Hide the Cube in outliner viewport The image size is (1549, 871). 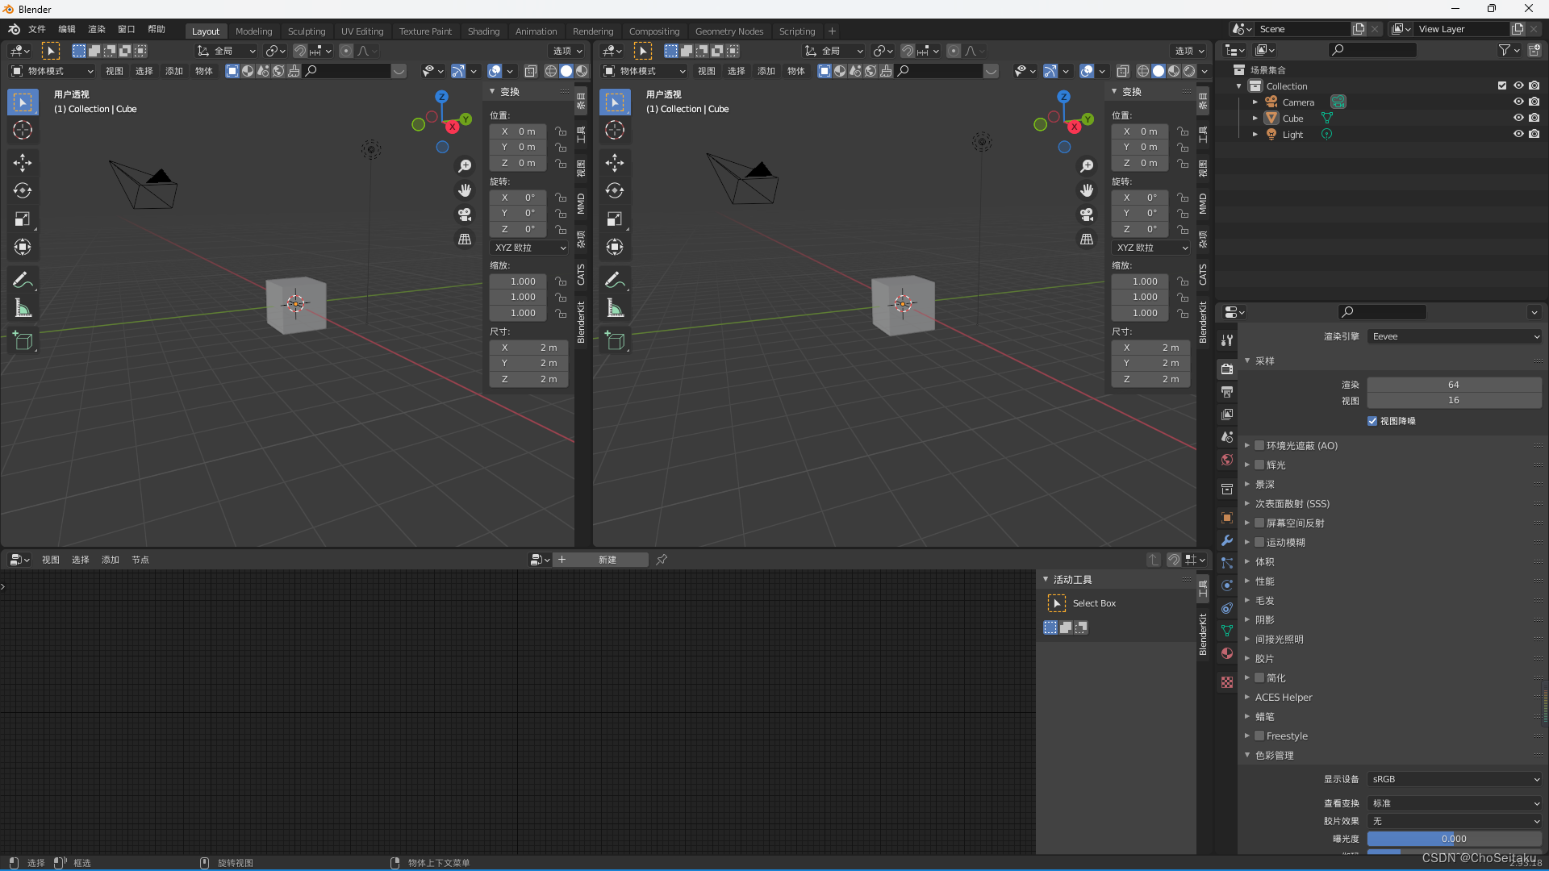(1518, 118)
